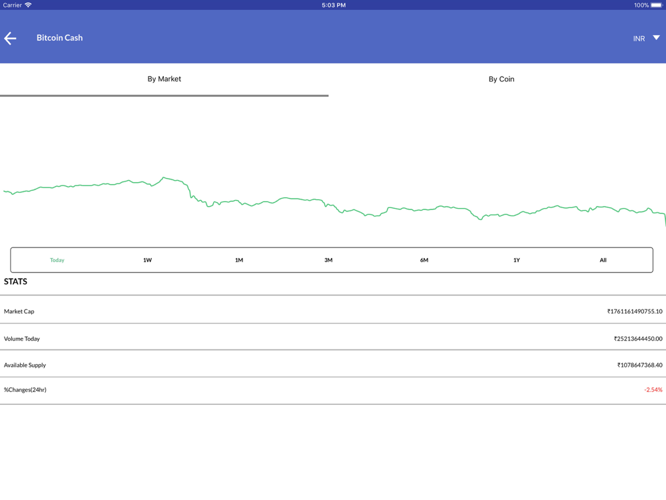This screenshot has width=666, height=500.
Task: Select the 6M chart range
Action: (x=424, y=260)
